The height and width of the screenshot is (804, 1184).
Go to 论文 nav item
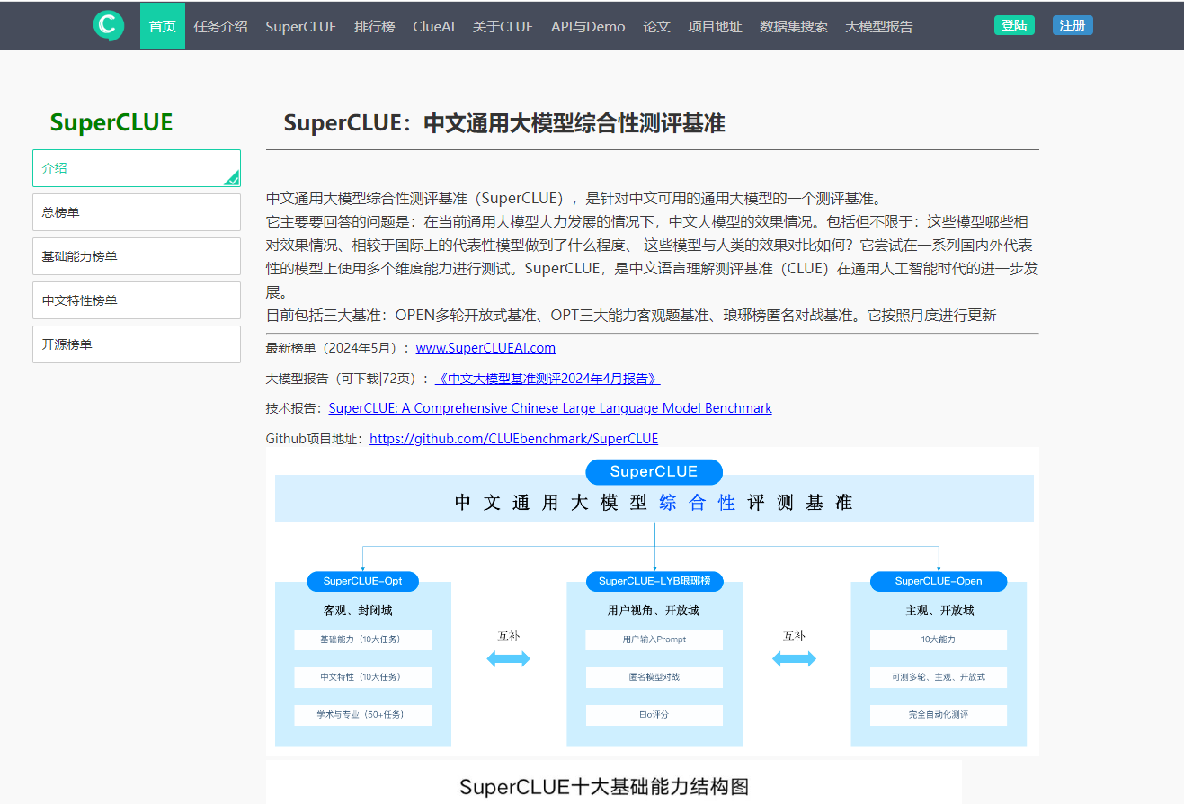[x=657, y=26]
